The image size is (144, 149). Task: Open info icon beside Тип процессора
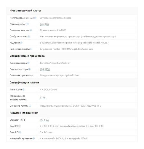(28, 63)
